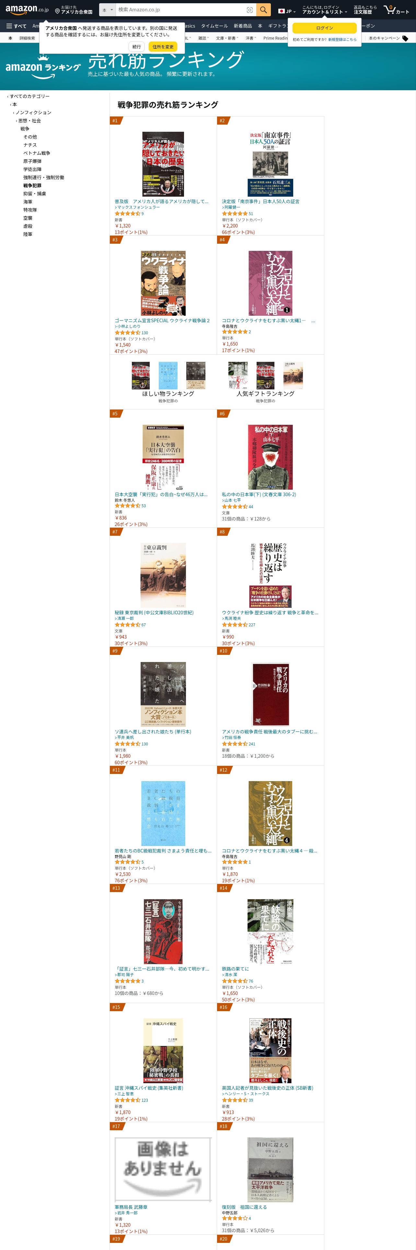Click the delivery location pin アメリカ合衆国
This screenshot has width=416, height=1250.
(x=74, y=10)
